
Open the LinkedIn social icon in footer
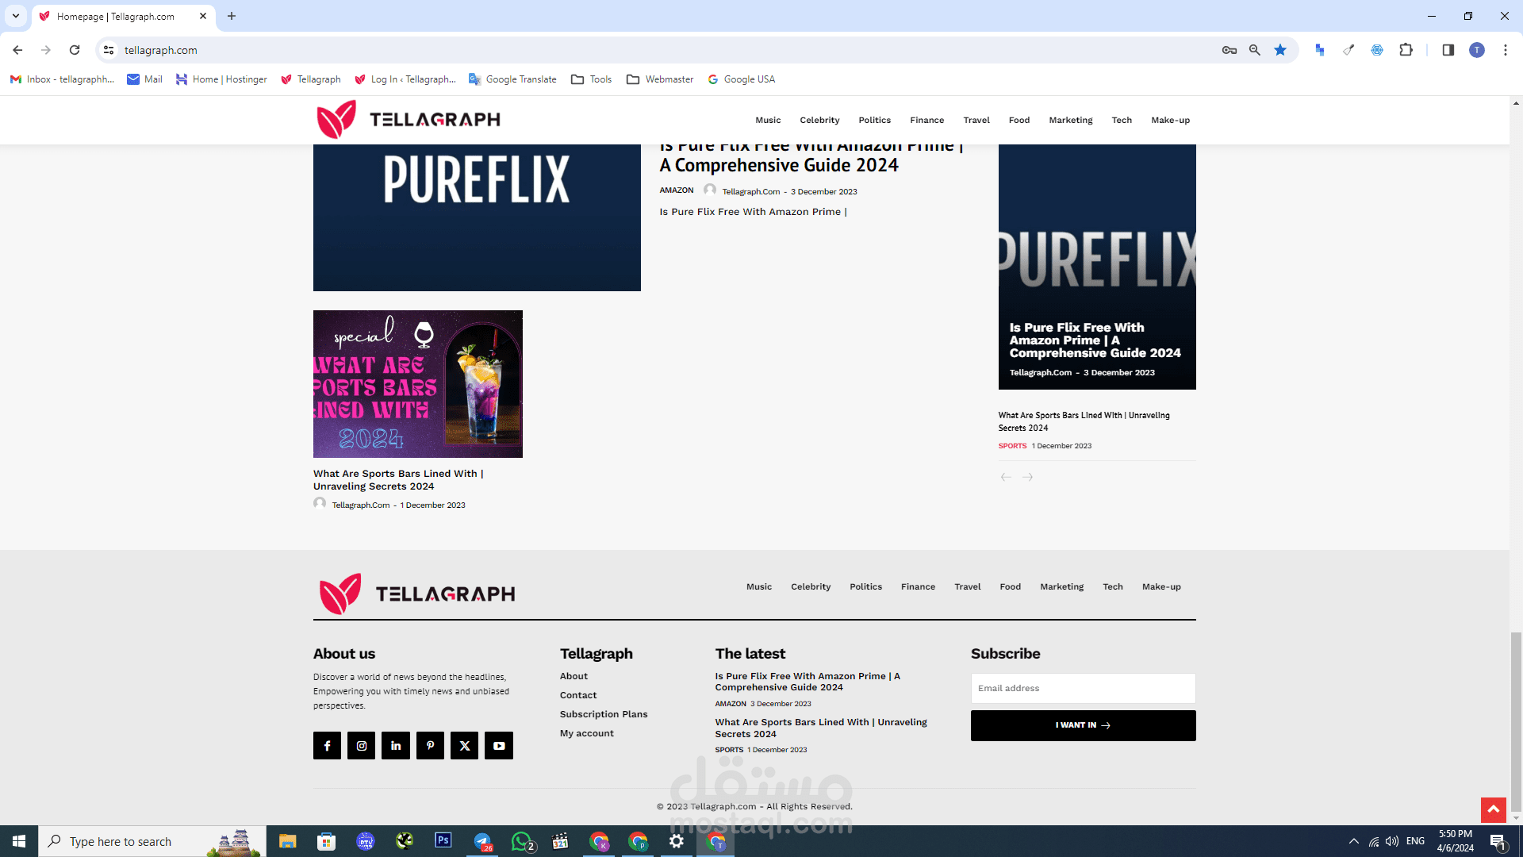click(x=396, y=746)
